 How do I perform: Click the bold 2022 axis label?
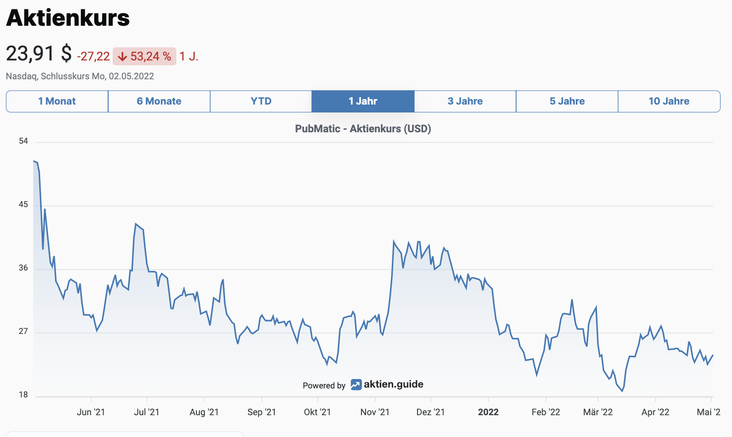tap(488, 412)
